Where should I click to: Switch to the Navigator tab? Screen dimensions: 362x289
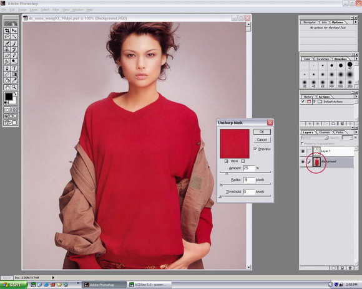(310, 22)
